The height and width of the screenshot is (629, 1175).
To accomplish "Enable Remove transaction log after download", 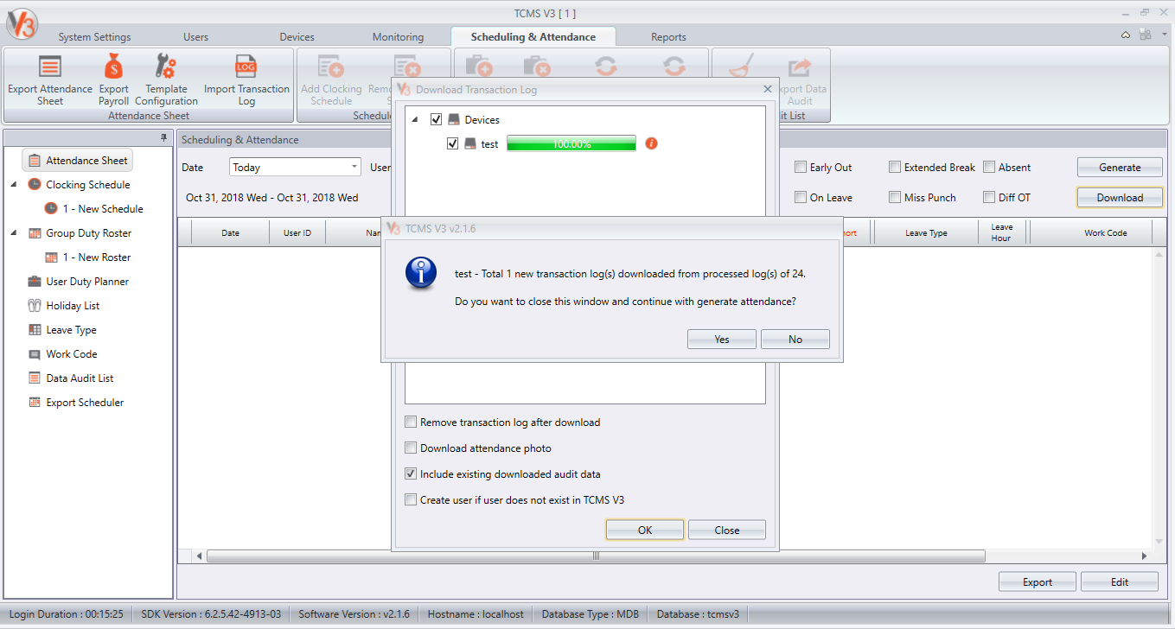I will 411,423.
